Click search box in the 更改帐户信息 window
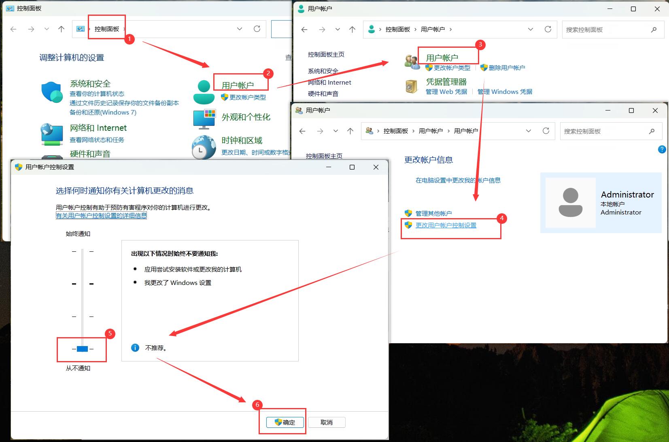 pos(605,131)
